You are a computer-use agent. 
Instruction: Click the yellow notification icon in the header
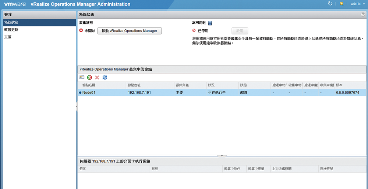click(x=342, y=4)
